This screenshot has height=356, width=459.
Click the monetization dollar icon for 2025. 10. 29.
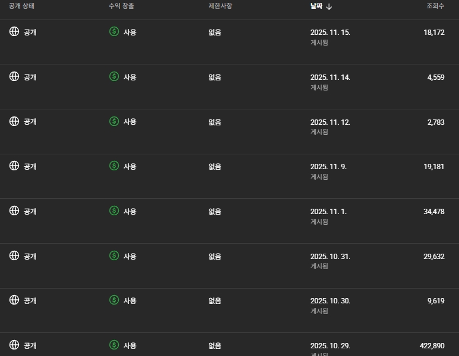(114, 345)
